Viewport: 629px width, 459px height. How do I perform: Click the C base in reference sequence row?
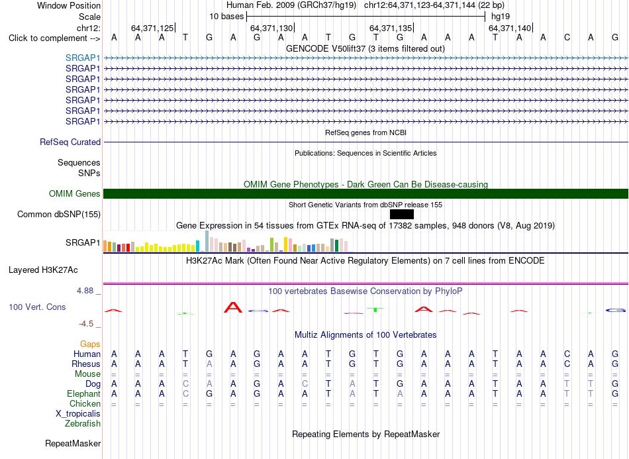[x=567, y=38]
